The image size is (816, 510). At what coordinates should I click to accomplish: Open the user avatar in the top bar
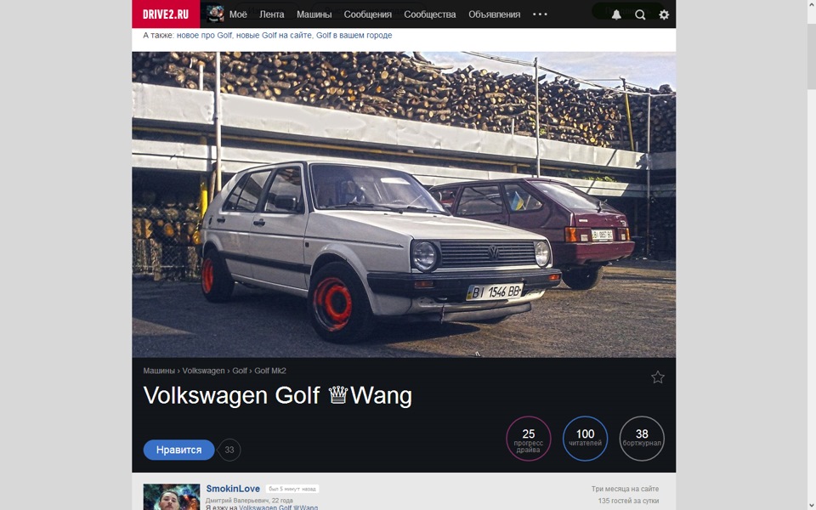(x=215, y=14)
